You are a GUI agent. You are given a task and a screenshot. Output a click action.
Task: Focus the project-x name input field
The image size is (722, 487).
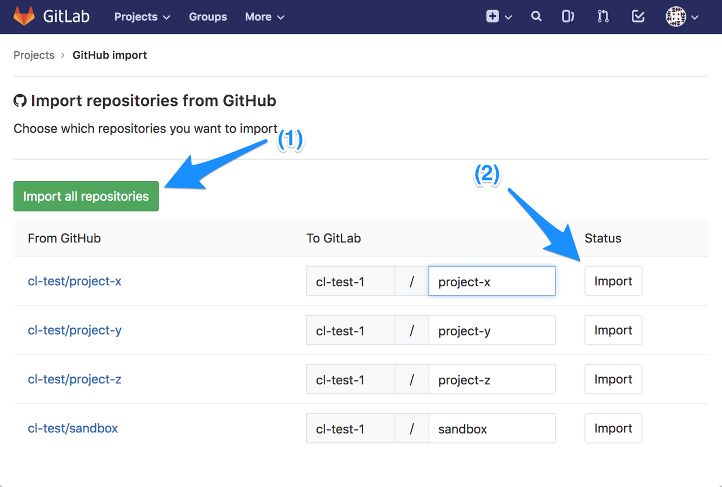click(492, 281)
